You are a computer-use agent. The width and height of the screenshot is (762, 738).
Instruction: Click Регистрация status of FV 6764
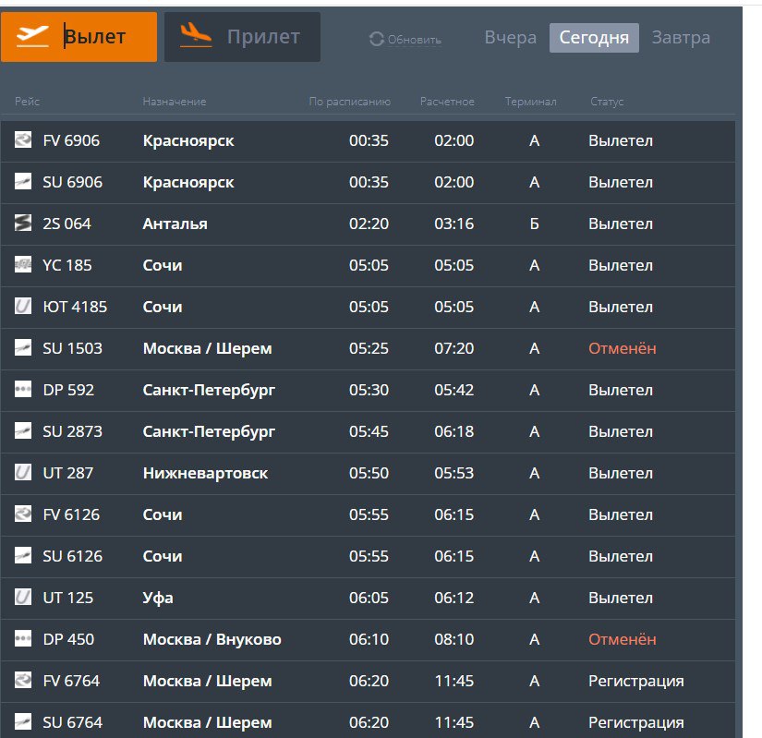635,682
